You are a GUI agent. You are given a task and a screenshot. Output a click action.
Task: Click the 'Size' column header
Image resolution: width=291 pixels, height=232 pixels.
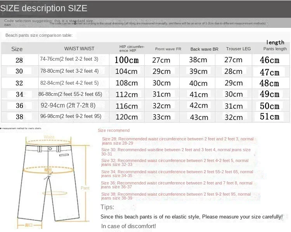[x=17, y=49]
